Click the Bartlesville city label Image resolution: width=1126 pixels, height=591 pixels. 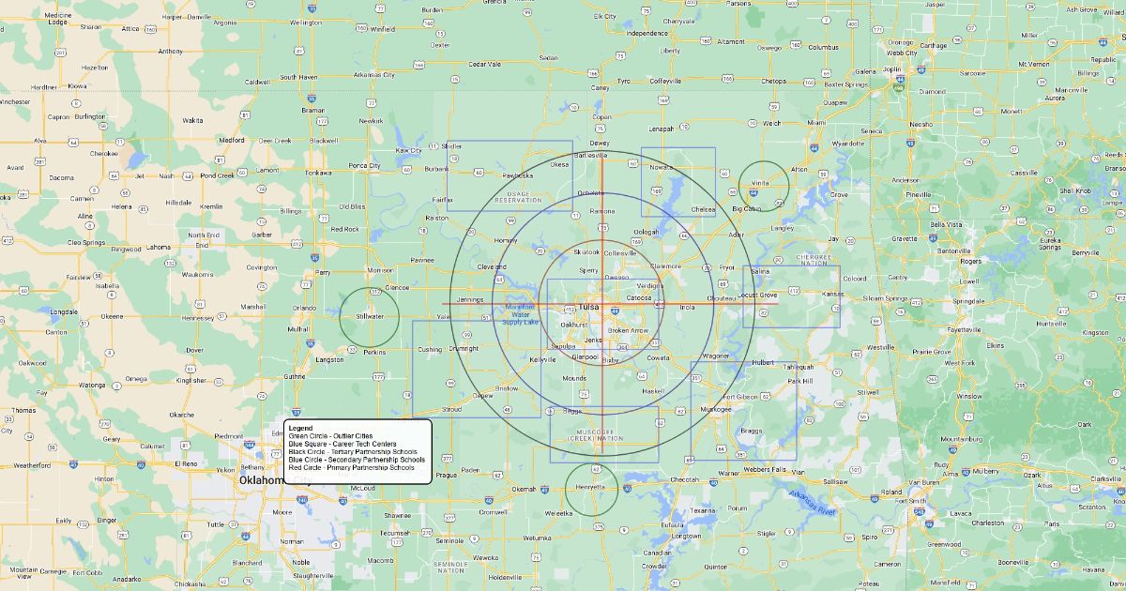coord(590,155)
